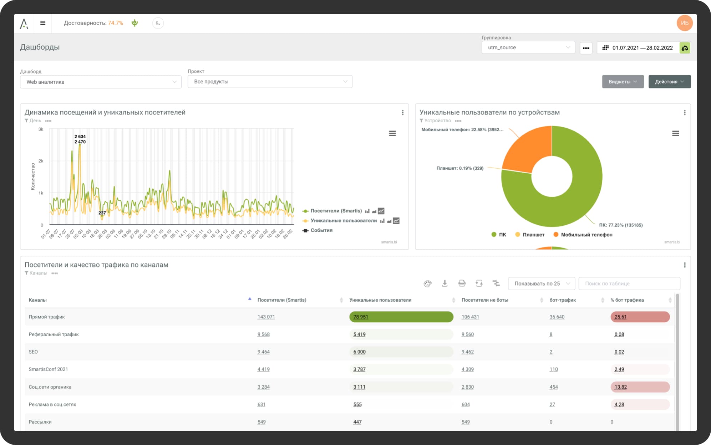This screenshot has width=711, height=445.
Task: Click the 143 071 visitors value link
Action: (x=266, y=317)
